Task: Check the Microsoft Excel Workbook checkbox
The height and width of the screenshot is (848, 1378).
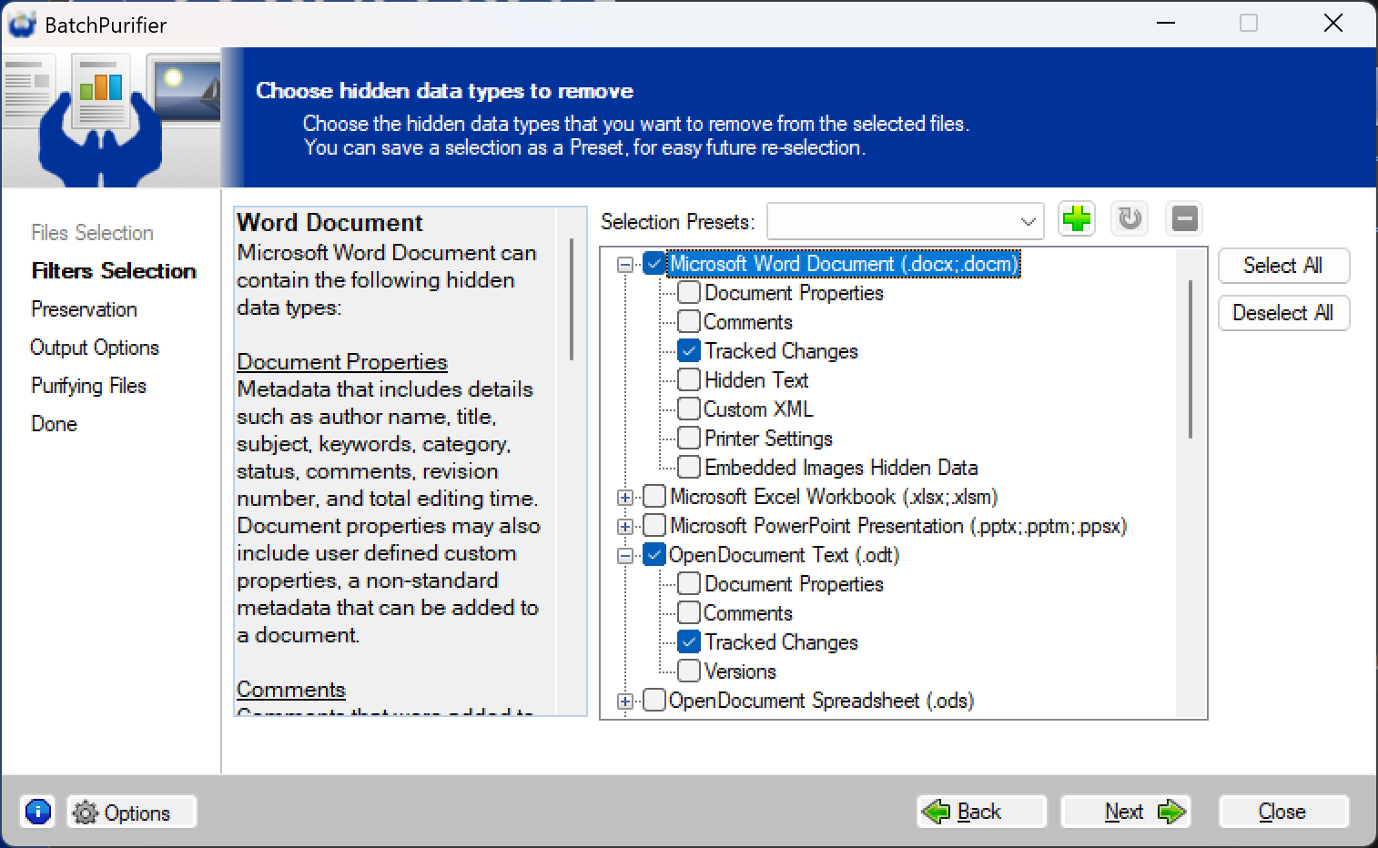Action: (x=654, y=497)
